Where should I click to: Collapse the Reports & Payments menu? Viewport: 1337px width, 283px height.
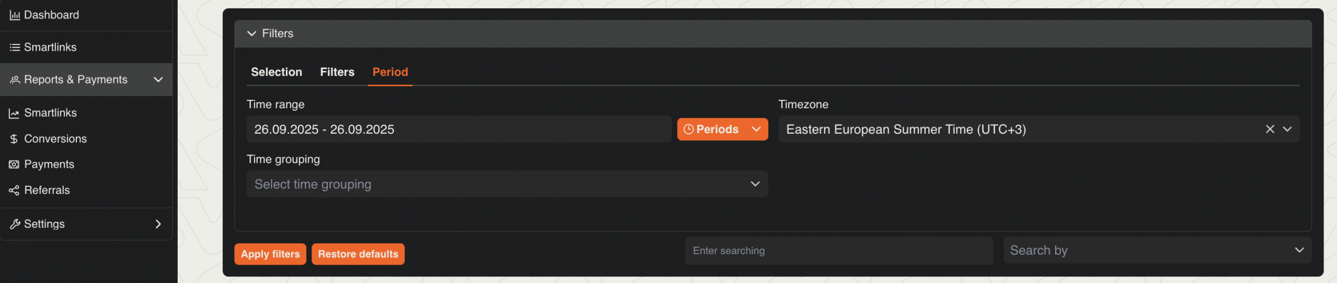(158, 80)
